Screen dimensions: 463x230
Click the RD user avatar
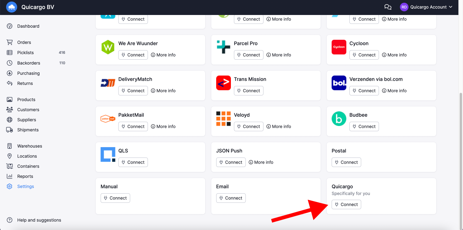pos(404,7)
